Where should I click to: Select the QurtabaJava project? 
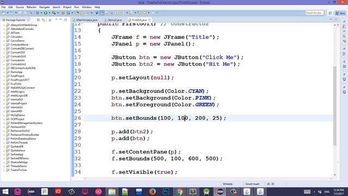pyautogui.click(x=17, y=150)
